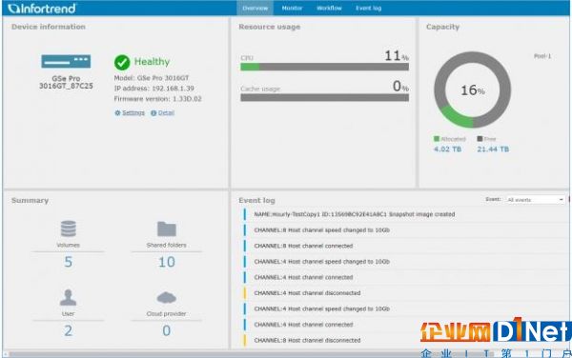Viewport: 572px width, 358px height.
Task: Open the All events dropdown
Action: (535, 200)
